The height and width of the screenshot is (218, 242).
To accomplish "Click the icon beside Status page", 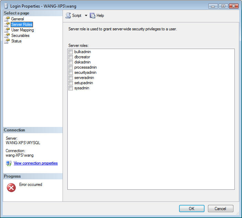I will (7, 41).
